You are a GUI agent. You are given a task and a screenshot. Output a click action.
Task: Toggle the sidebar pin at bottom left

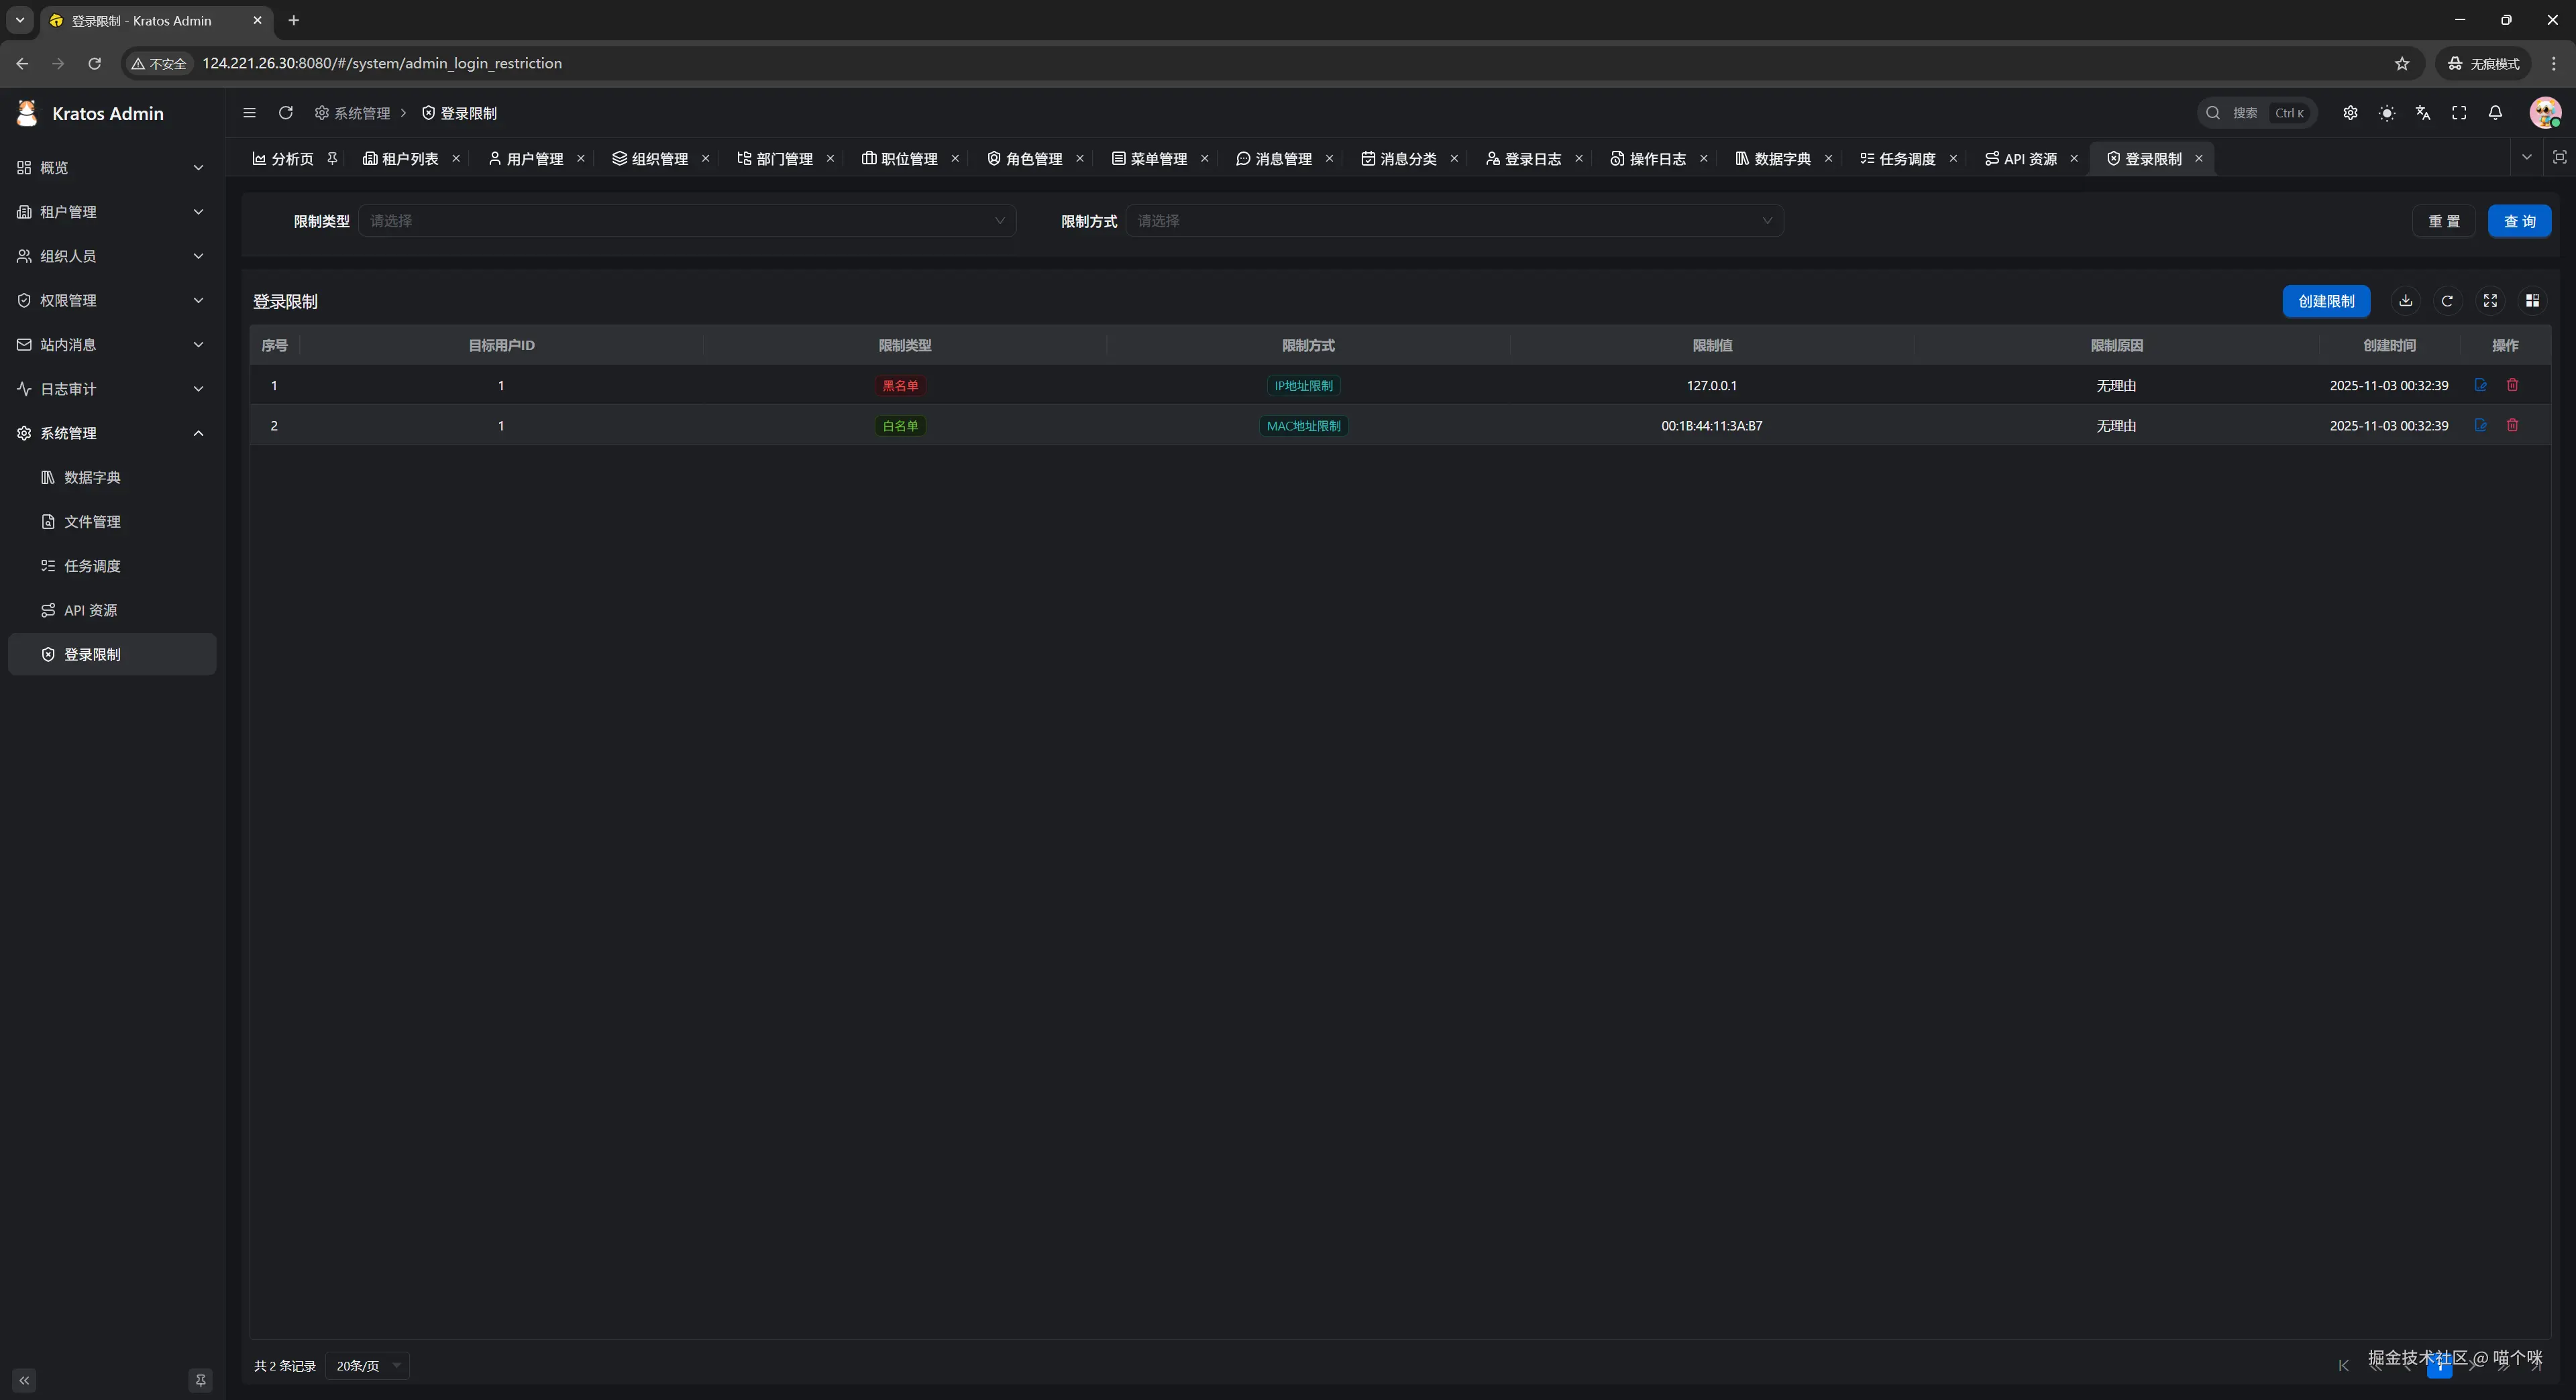pos(200,1380)
